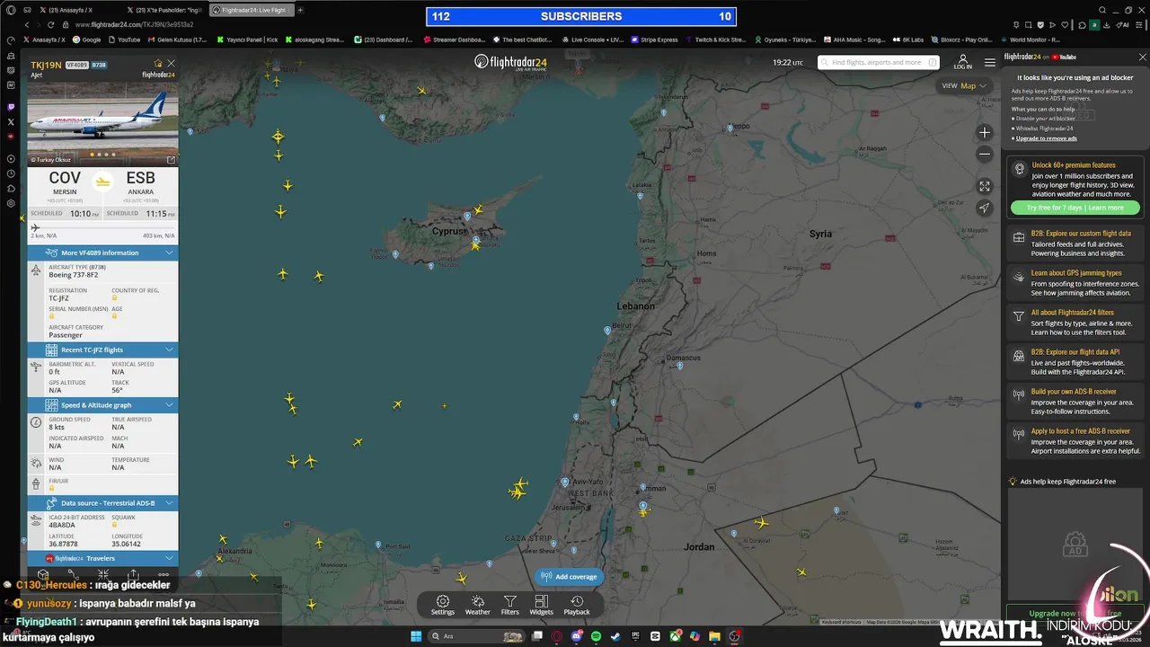Image resolution: width=1150 pixels, height=647 pixels.
Task: Click share icon in flight panel toolbar
Action: [x=133, y=574]
